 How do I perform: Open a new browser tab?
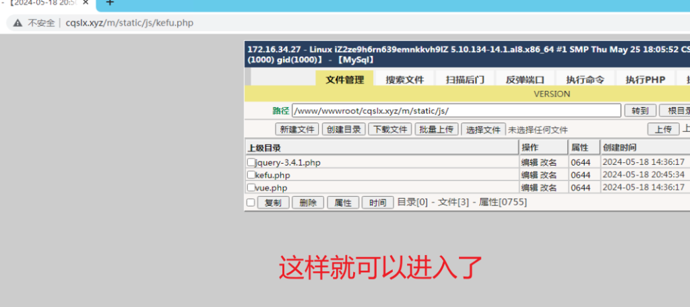pyautogui.click(x=110, y=3)
